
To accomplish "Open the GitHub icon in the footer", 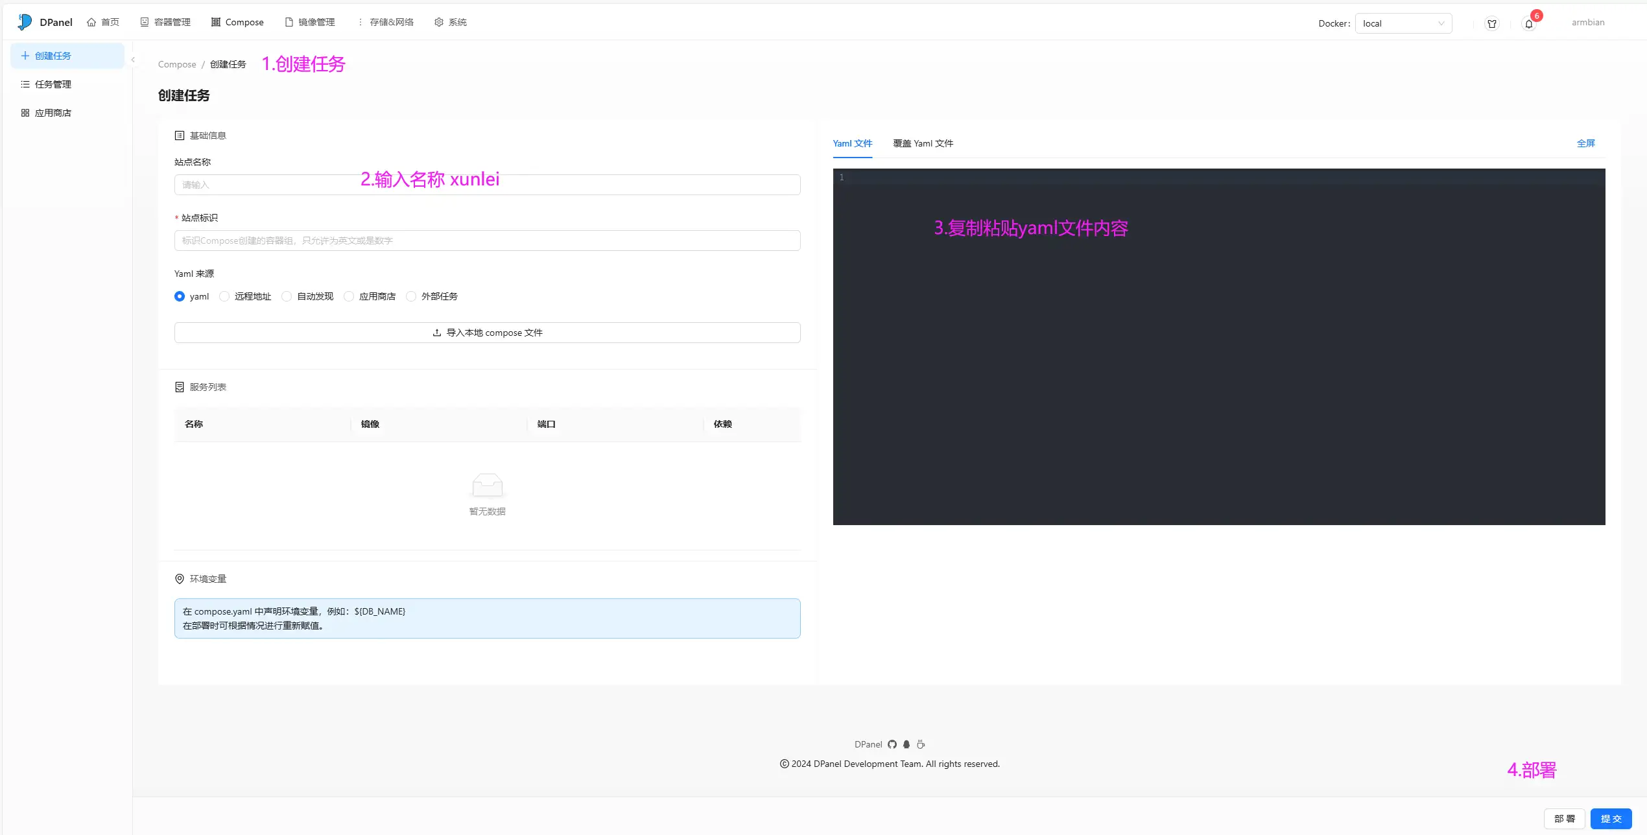I will [x=892, y=744].
